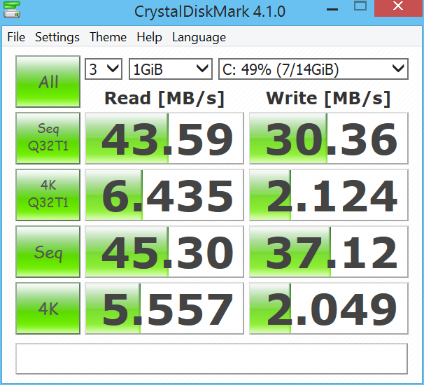The image size is (424, 385).
Task: Open the Settings menu
Action: pyautogui.click(x=57, y=37)
